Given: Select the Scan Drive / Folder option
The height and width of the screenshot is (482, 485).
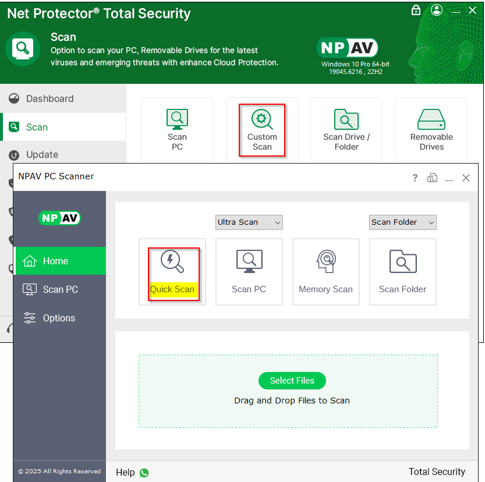Looking at the screenshot, I should click(346, 130).
